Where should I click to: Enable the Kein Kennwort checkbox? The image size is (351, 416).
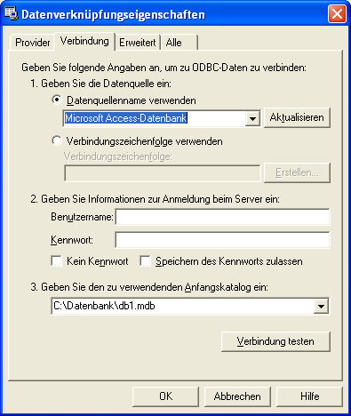click(x=56, y=261)
